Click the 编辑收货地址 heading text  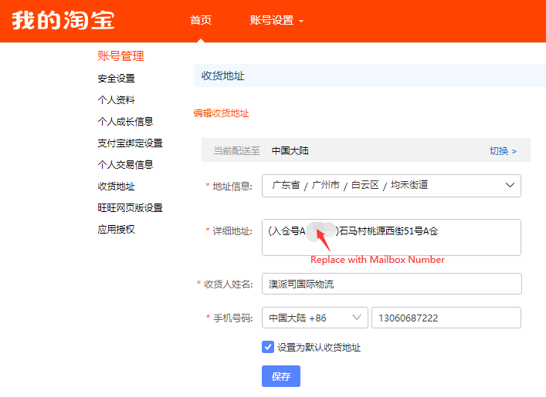(221, 113)
